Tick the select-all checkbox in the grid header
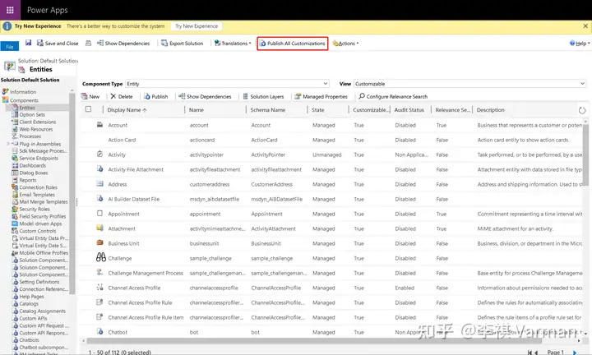Screen dimensions: 592x355 click(x=88, y=109)
